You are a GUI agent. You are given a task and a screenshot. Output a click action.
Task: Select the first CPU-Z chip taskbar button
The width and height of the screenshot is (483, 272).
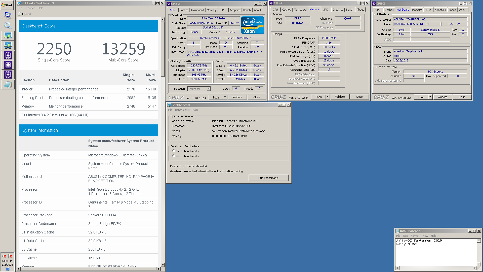pyautogui.click(x=8, y=55)
